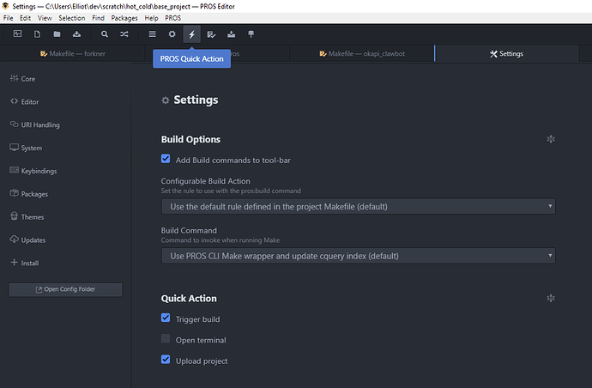592x388 pixels.
Task: Open the File menu
Action: (x=8, y=18)
